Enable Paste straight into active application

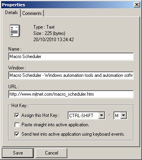(17, 125)
